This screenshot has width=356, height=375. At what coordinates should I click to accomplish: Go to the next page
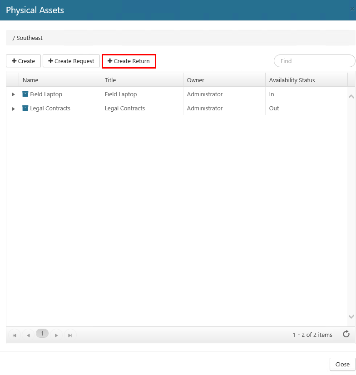56,335
